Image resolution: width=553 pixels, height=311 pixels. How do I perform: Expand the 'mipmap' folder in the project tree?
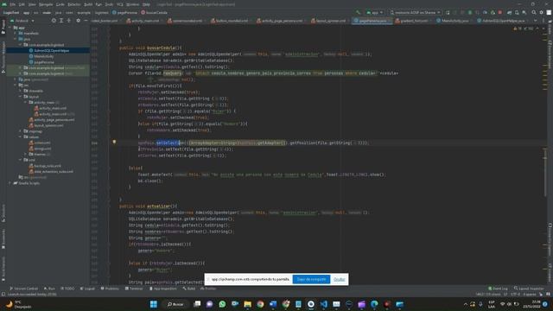(x=21, y=131)
